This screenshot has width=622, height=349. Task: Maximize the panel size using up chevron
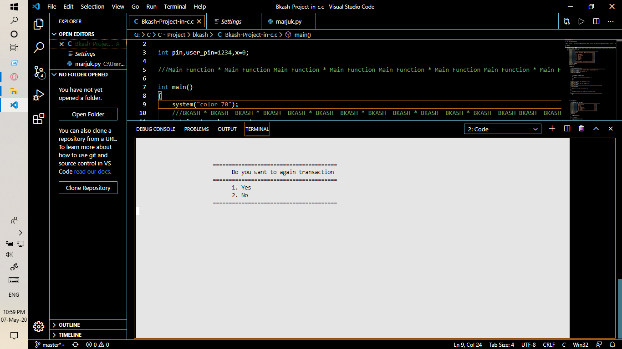point(596,129)
